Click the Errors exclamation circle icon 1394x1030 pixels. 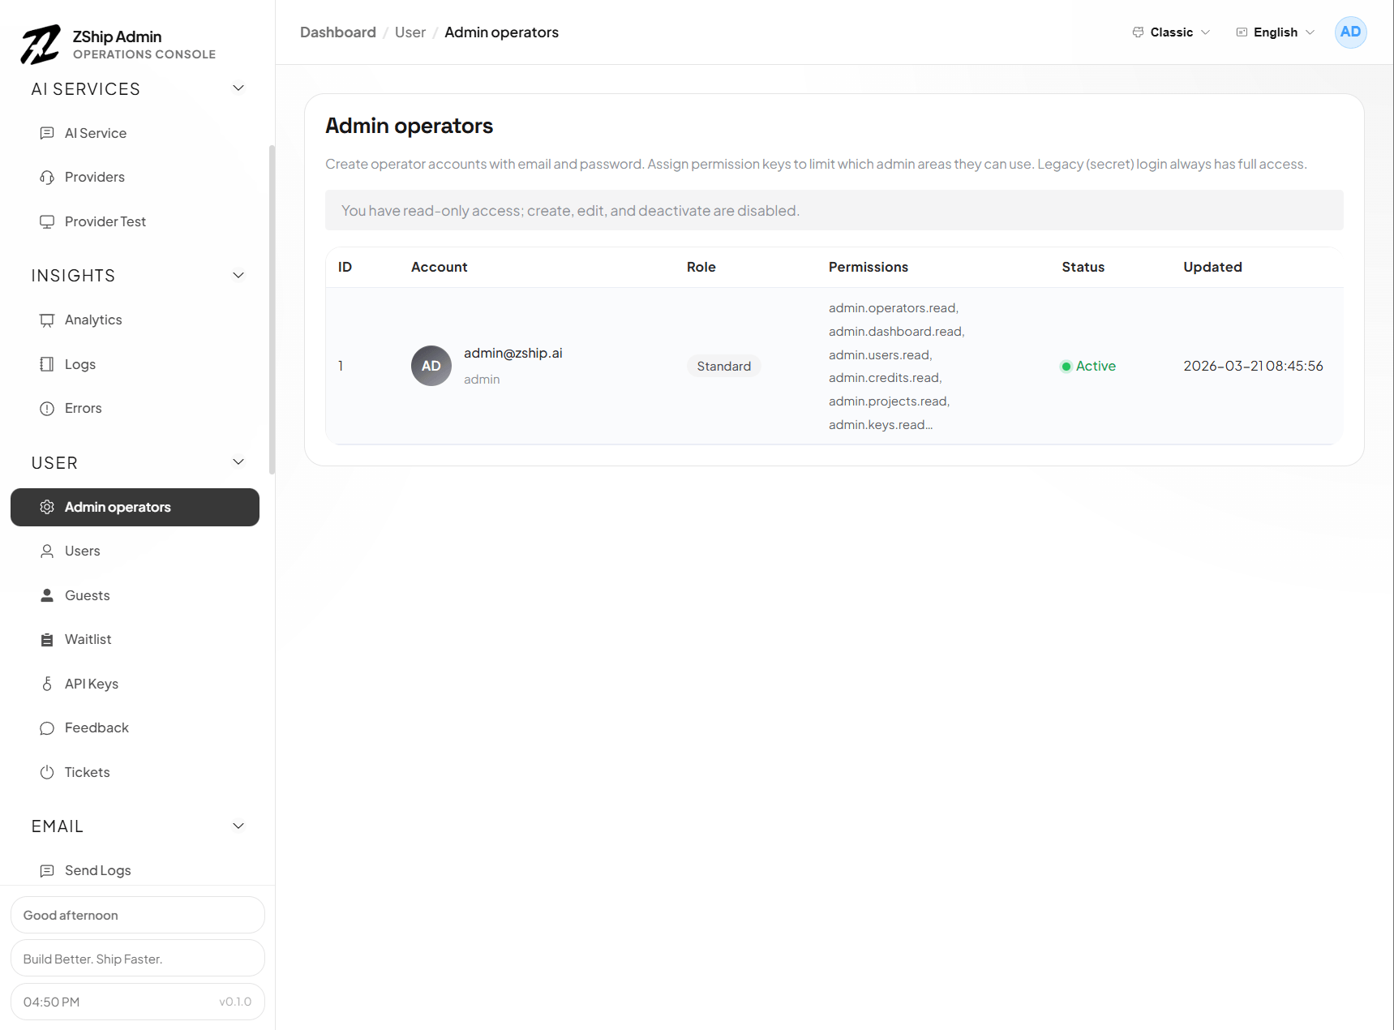tap(47, 409)
